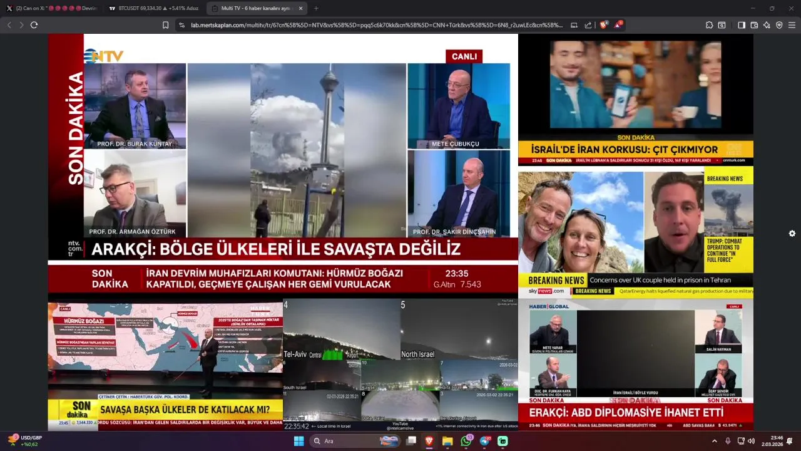Open the Windows Start menu
The height and width of the screenshot is (451, 801).
point(298,441)
